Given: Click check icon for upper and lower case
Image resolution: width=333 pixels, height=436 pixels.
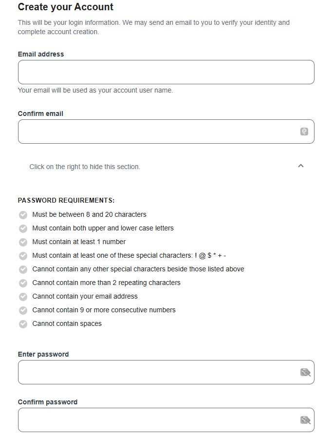Looking at the screenshot, I should (23, 228).
